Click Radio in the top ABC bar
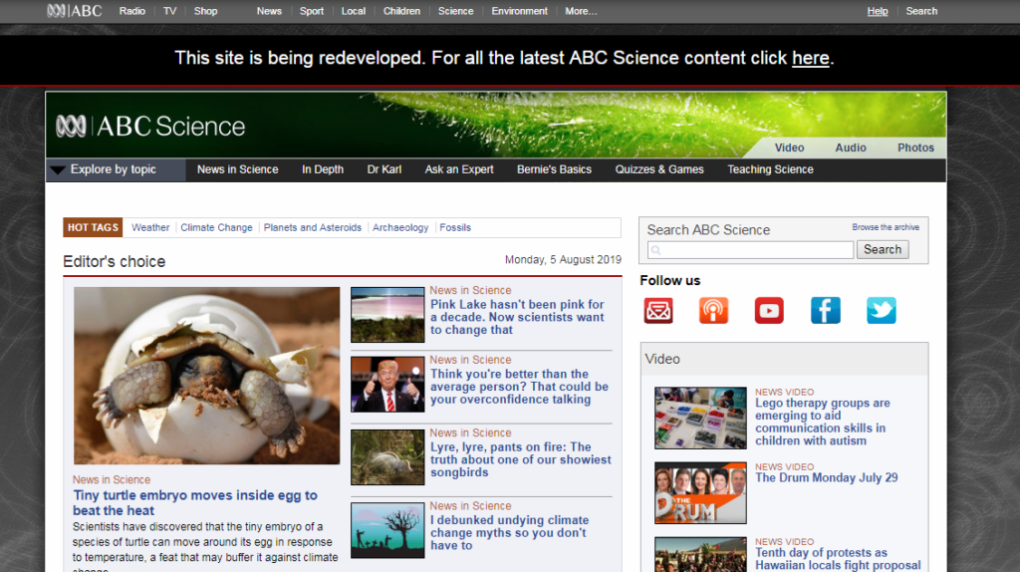The height and width of the screenshot is (572, 1020). (132, 11)
